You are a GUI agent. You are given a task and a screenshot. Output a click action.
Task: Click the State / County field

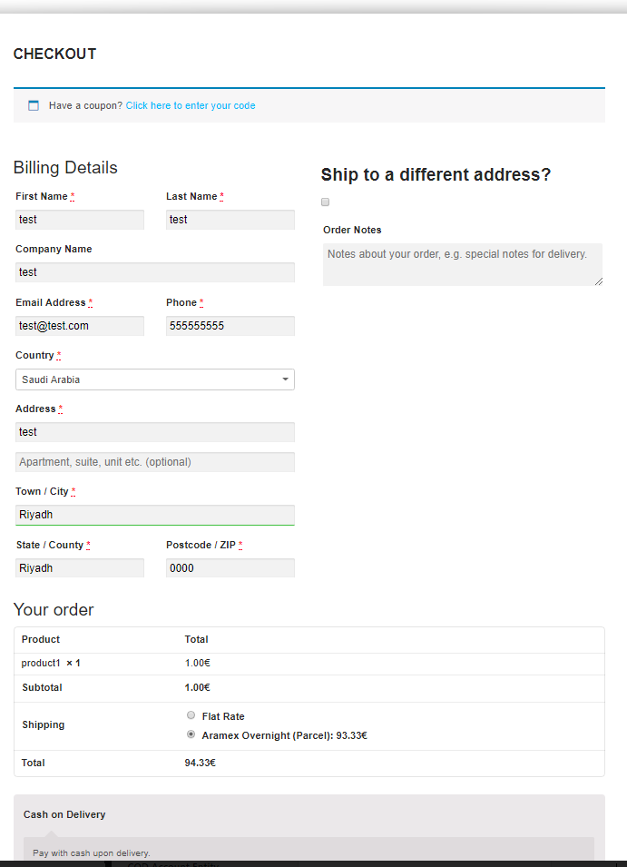(x=79, y=568)
